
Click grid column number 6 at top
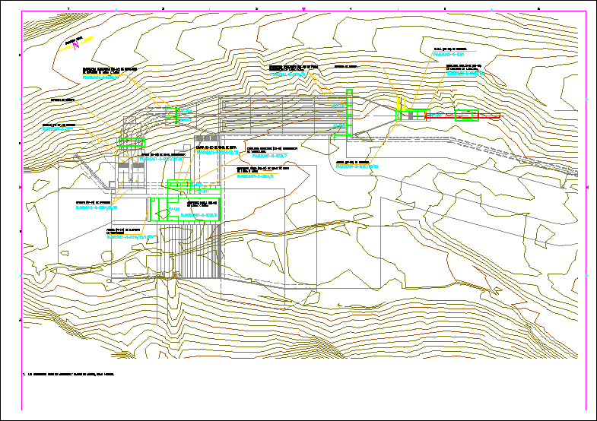[538, 8]
